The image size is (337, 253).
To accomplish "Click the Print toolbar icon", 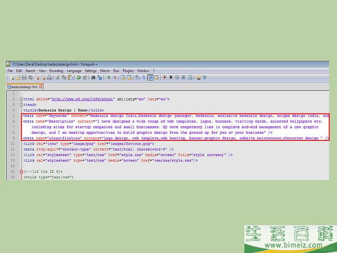I will point(50,77).
